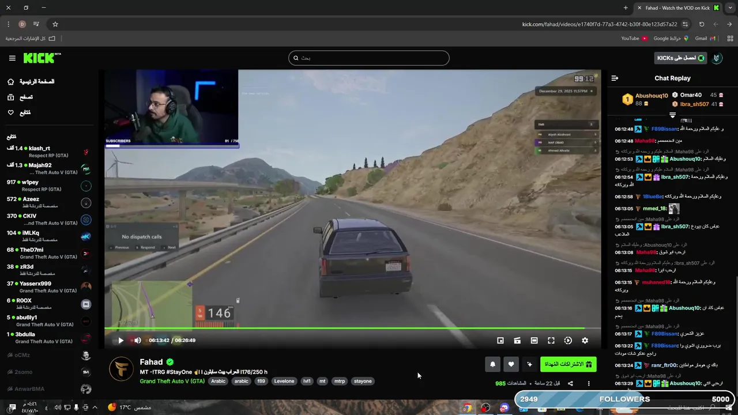Follow Fahad with the heart button

(x=511, y=364)
